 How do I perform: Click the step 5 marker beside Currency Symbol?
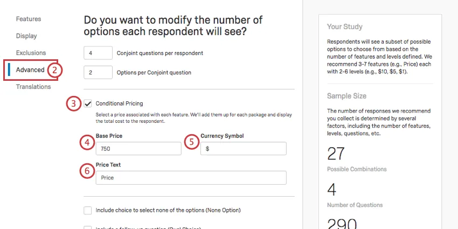[191, 142]
